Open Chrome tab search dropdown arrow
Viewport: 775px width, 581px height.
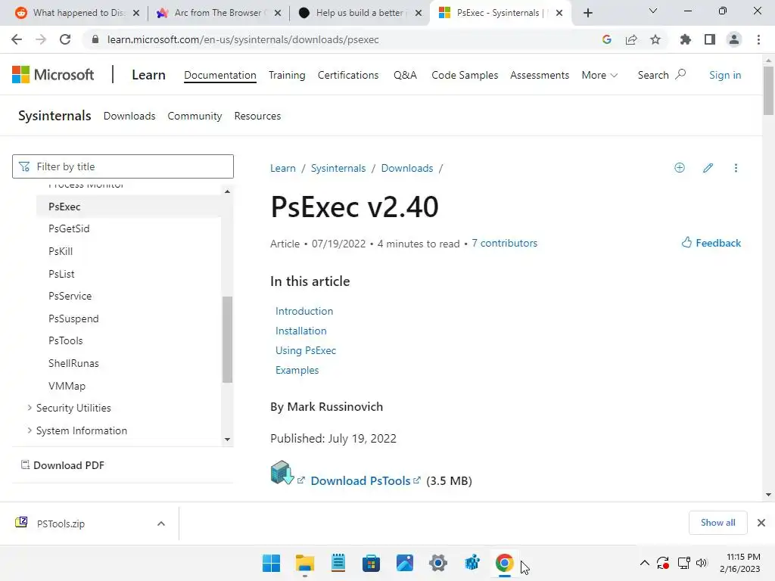[653, 11]
